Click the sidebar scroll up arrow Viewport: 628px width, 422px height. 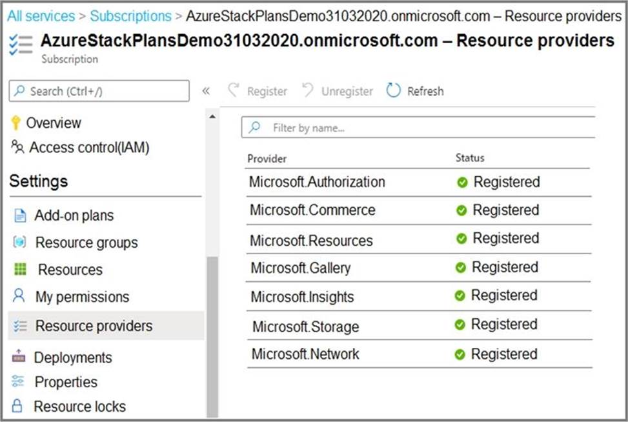[212, 117]
